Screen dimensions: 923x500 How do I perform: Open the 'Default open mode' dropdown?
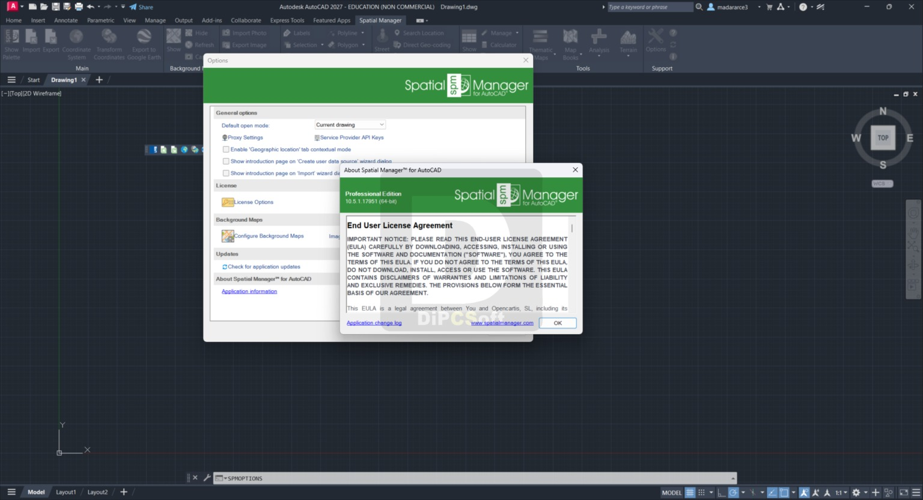(x=381, y=124)
